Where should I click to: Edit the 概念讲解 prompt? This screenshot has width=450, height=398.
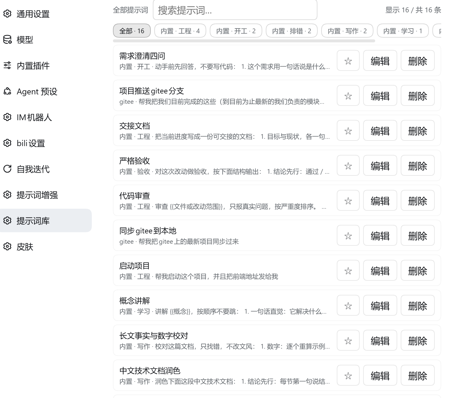point(380,305)
